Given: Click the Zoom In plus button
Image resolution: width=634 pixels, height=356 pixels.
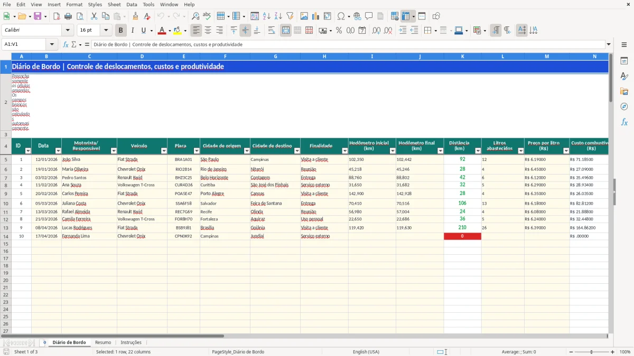Looking at the screenshot, I should click(613, 352).
